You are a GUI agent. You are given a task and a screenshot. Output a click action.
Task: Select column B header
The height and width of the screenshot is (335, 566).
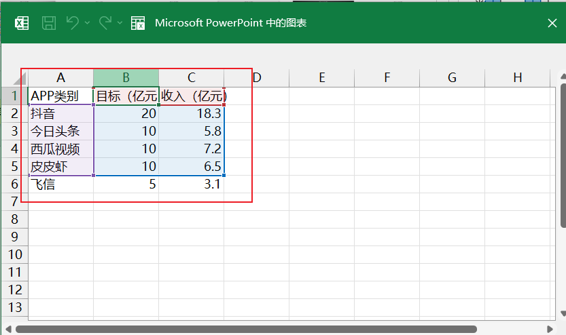pos(126,78)
